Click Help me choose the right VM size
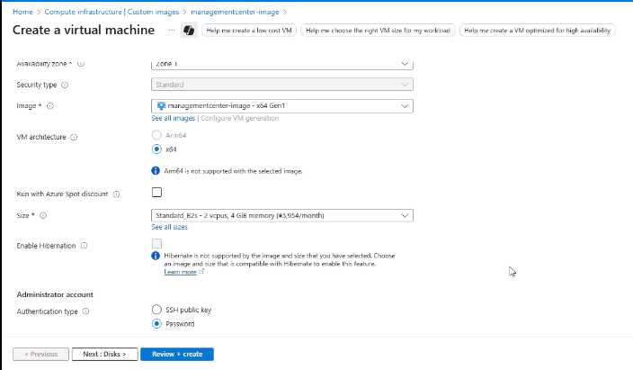The image size is (633, 370). (378, 31)
